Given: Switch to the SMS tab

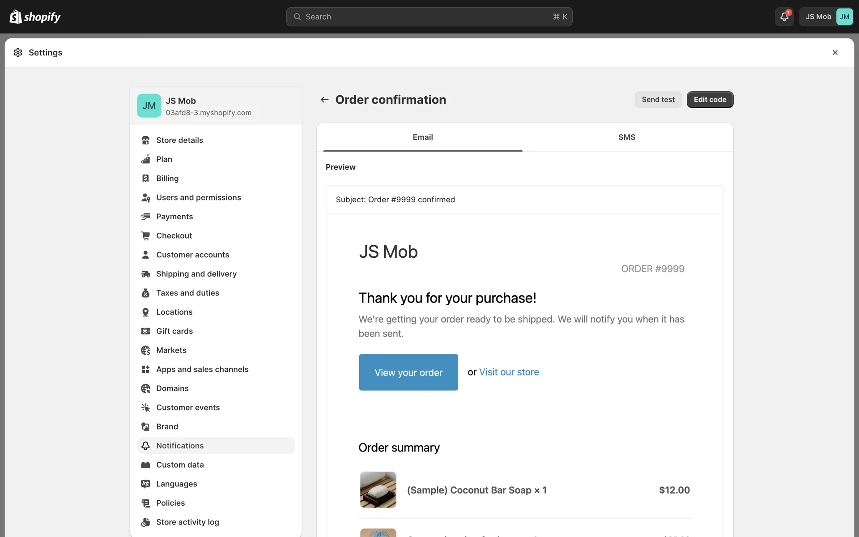Looking at the screenshot, I should click(626, 137).
